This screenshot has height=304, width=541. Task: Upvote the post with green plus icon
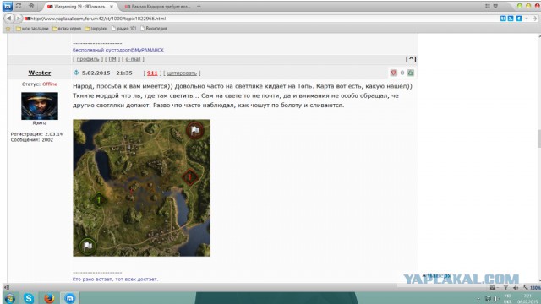(411, 73)
